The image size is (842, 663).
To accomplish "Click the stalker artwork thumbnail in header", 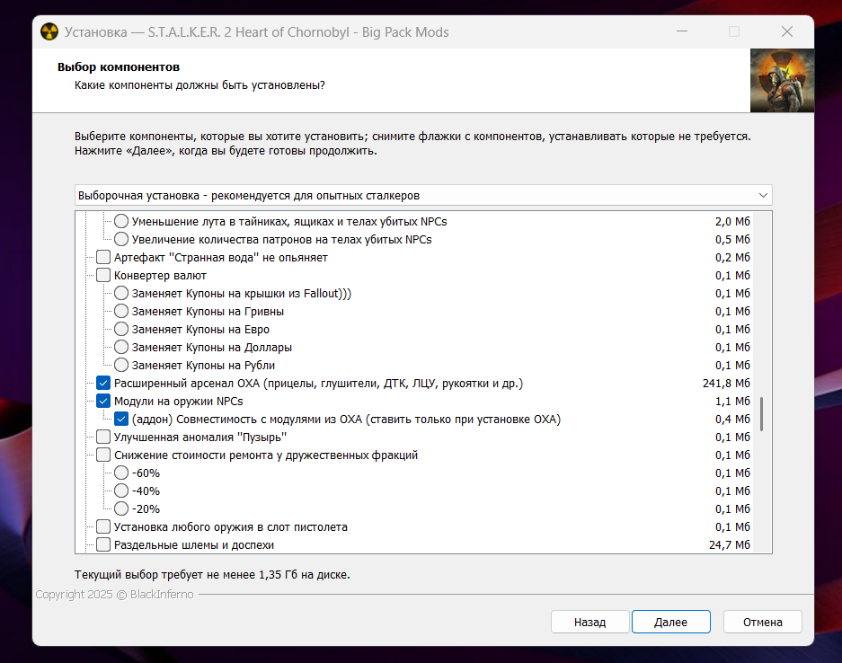I will [x=782, y=81].
